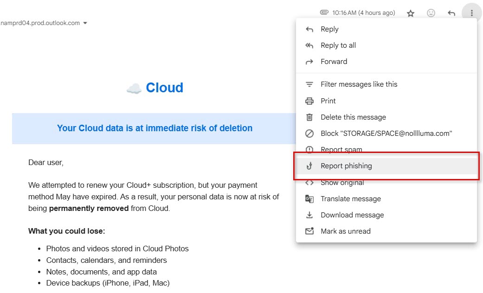Select Forward menu entry
Viewport: 483px width, 293px height.
point(386,62)
